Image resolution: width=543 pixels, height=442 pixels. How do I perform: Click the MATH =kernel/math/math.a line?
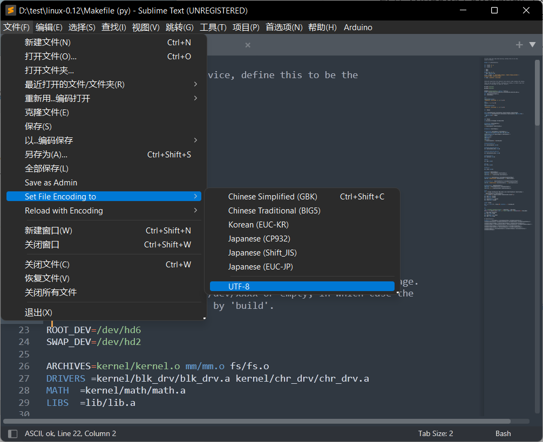click(x=116, y=390)
